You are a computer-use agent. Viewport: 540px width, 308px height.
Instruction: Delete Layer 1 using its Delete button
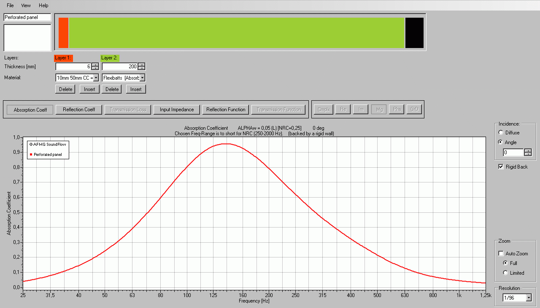coord(65,89)
